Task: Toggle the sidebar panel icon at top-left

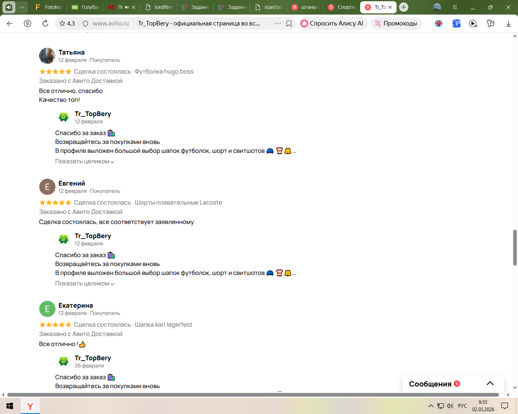Action: [x=9, y=7]
